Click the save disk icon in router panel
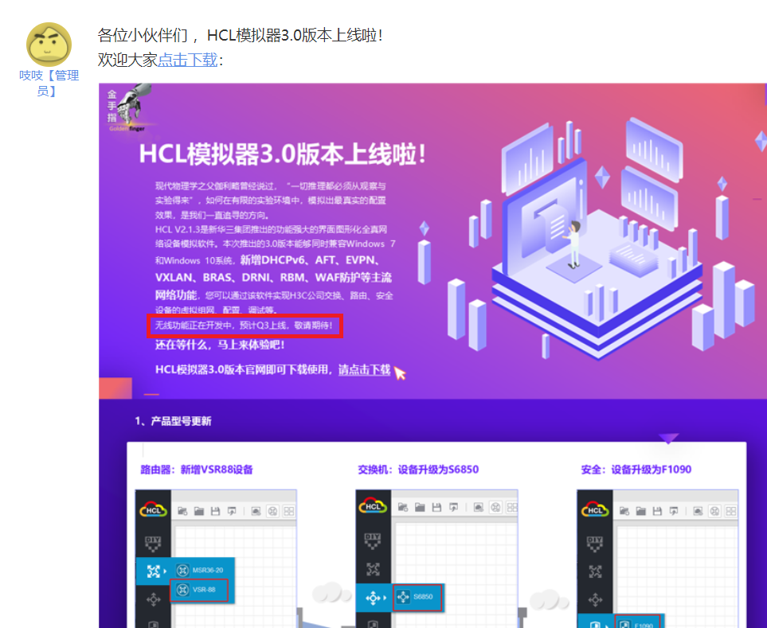This screenshot has height=628, width=767. pos(215,511)
